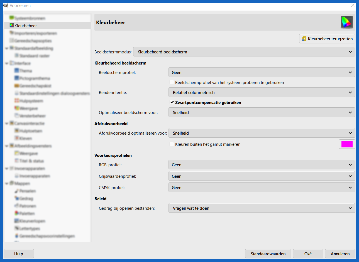Screen dimensions: 359x262
Task: Open the Vensterbeheer page
Action: [33, 116]
